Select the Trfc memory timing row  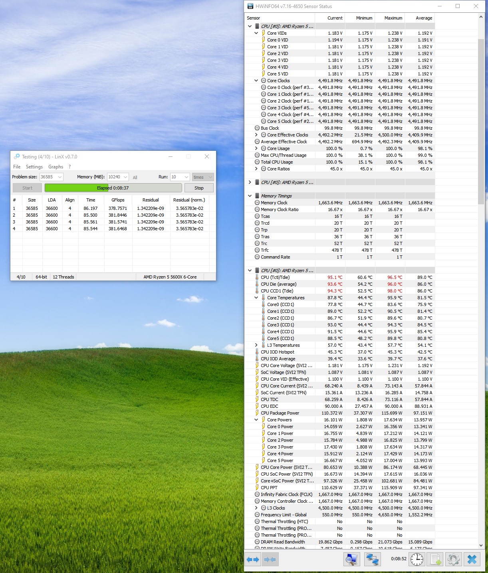(x=340, y=250)
